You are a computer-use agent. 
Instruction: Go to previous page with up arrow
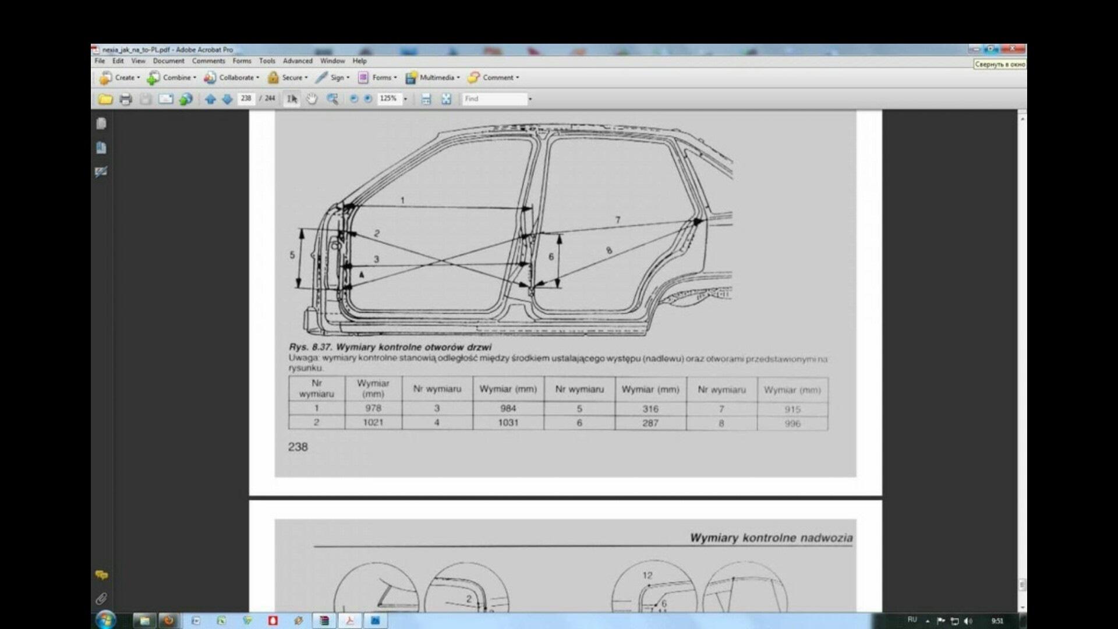pos(210,99)
